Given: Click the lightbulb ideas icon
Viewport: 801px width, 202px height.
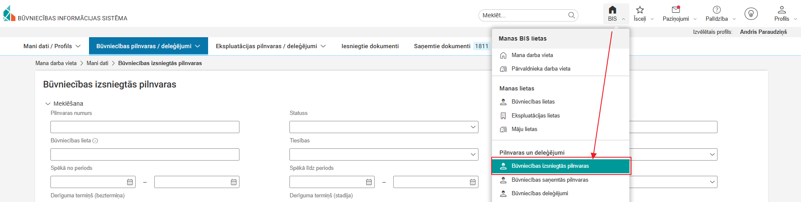Looking at the screenshot, I should [x=751, y=14].
